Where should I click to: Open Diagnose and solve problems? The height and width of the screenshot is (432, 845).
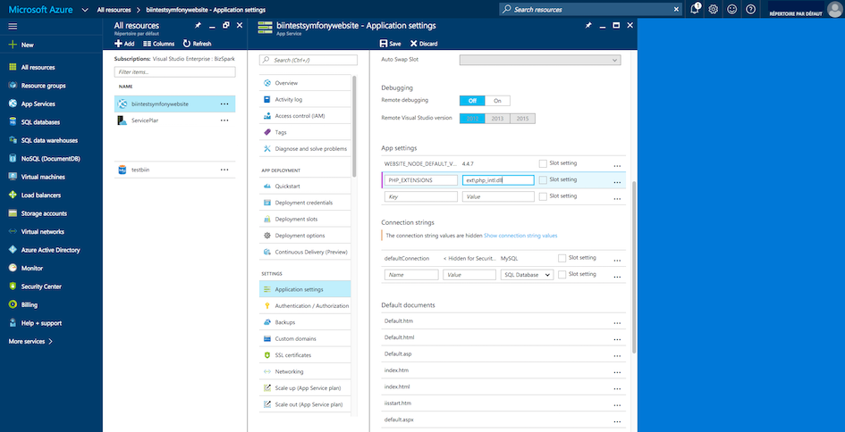click(305, 148)
